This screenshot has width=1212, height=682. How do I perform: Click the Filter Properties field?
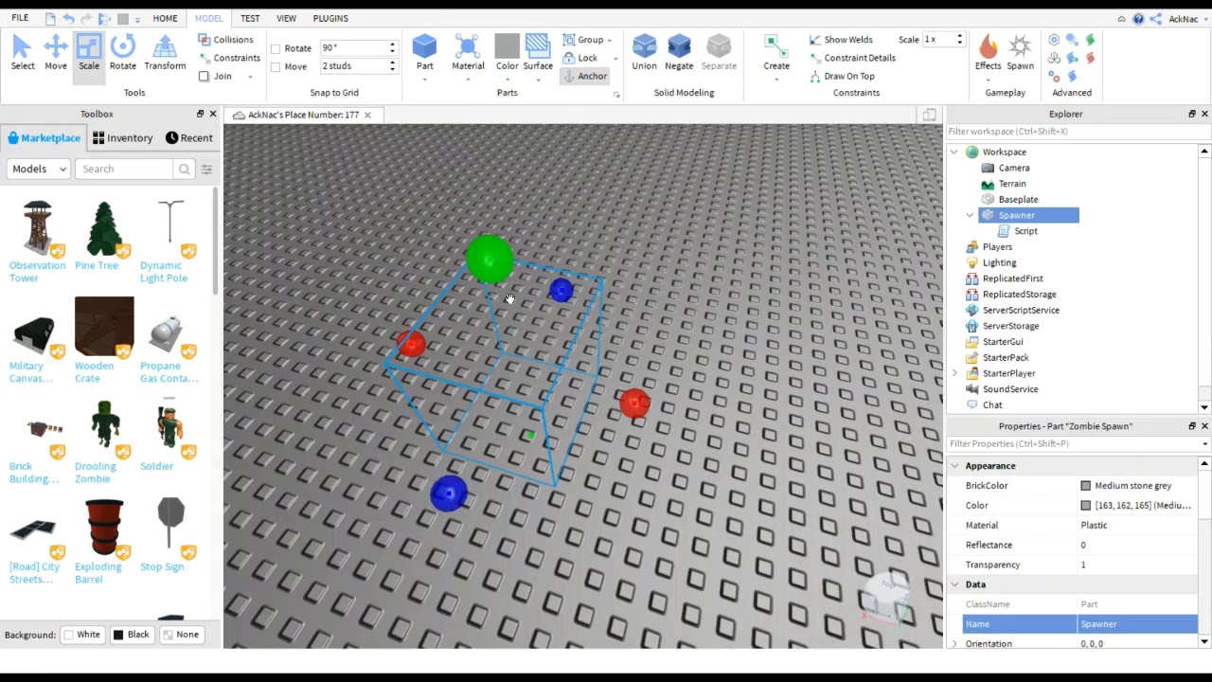click(1072, 443)
